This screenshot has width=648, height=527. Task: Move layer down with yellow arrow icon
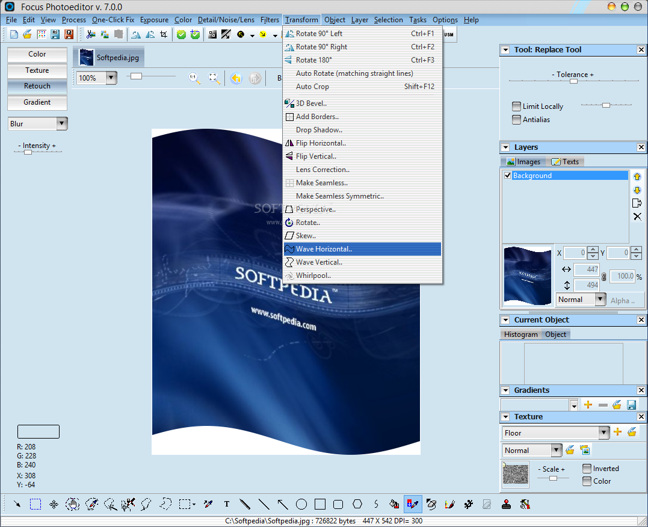[637, 190]
